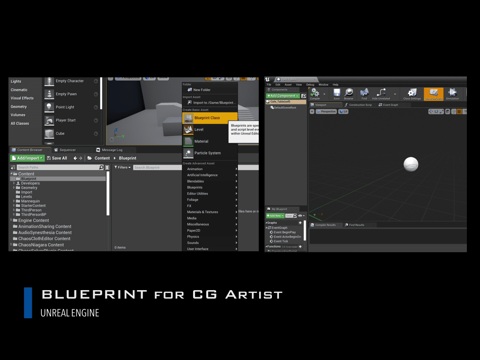Click the Save icon in Blueprint editor
The image size is (480, 360).
337,93
